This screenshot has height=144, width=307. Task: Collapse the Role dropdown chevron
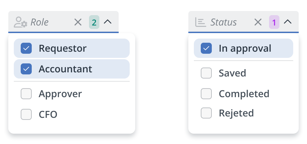(108, 22)
